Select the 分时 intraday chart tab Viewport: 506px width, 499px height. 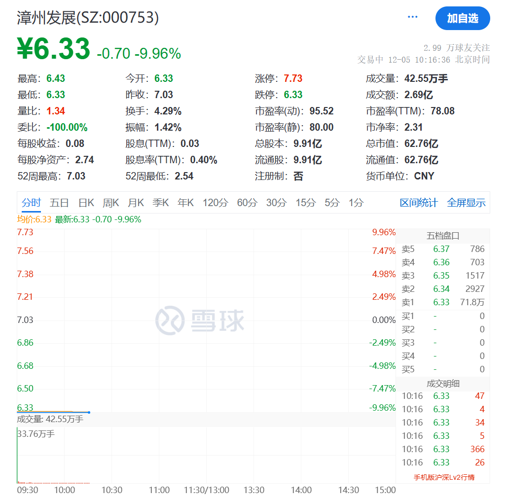(31, 203)
